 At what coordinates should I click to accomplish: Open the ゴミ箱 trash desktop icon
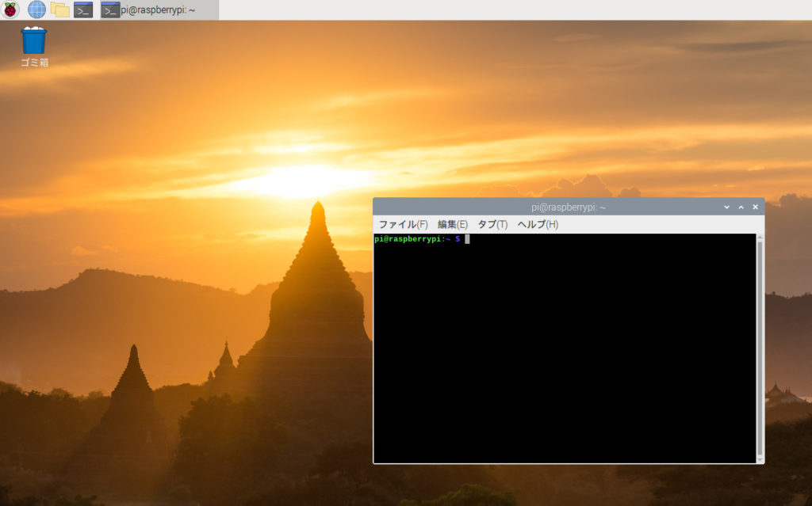tap(34, 47)
